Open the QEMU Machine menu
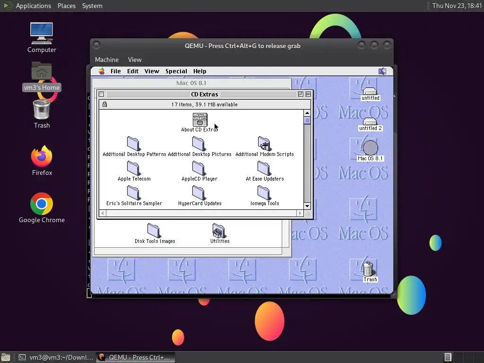This screenshot has width=484, height=363. (x=107, y=60)
